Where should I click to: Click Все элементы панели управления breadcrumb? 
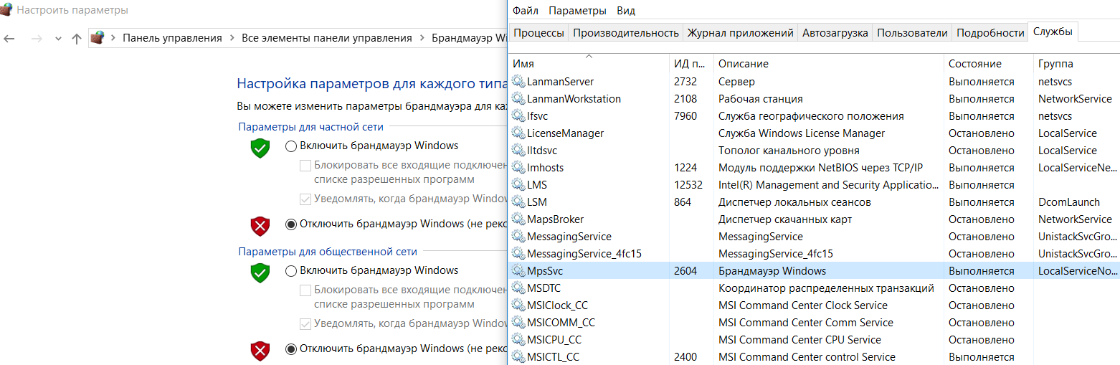(x=327, y=39)
